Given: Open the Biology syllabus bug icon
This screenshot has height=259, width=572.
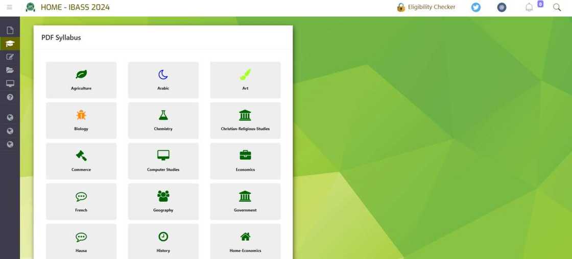Looking at the screenshot, I should pos(81,115).
